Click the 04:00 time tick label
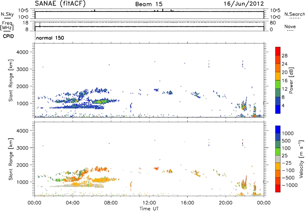305x211 pixels. point(72,203)
